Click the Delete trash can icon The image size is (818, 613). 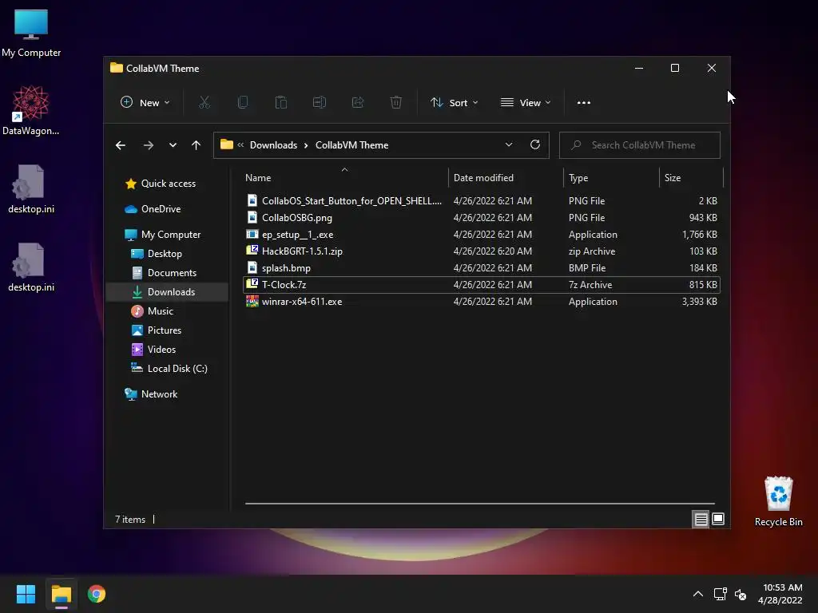coord(396,103)
